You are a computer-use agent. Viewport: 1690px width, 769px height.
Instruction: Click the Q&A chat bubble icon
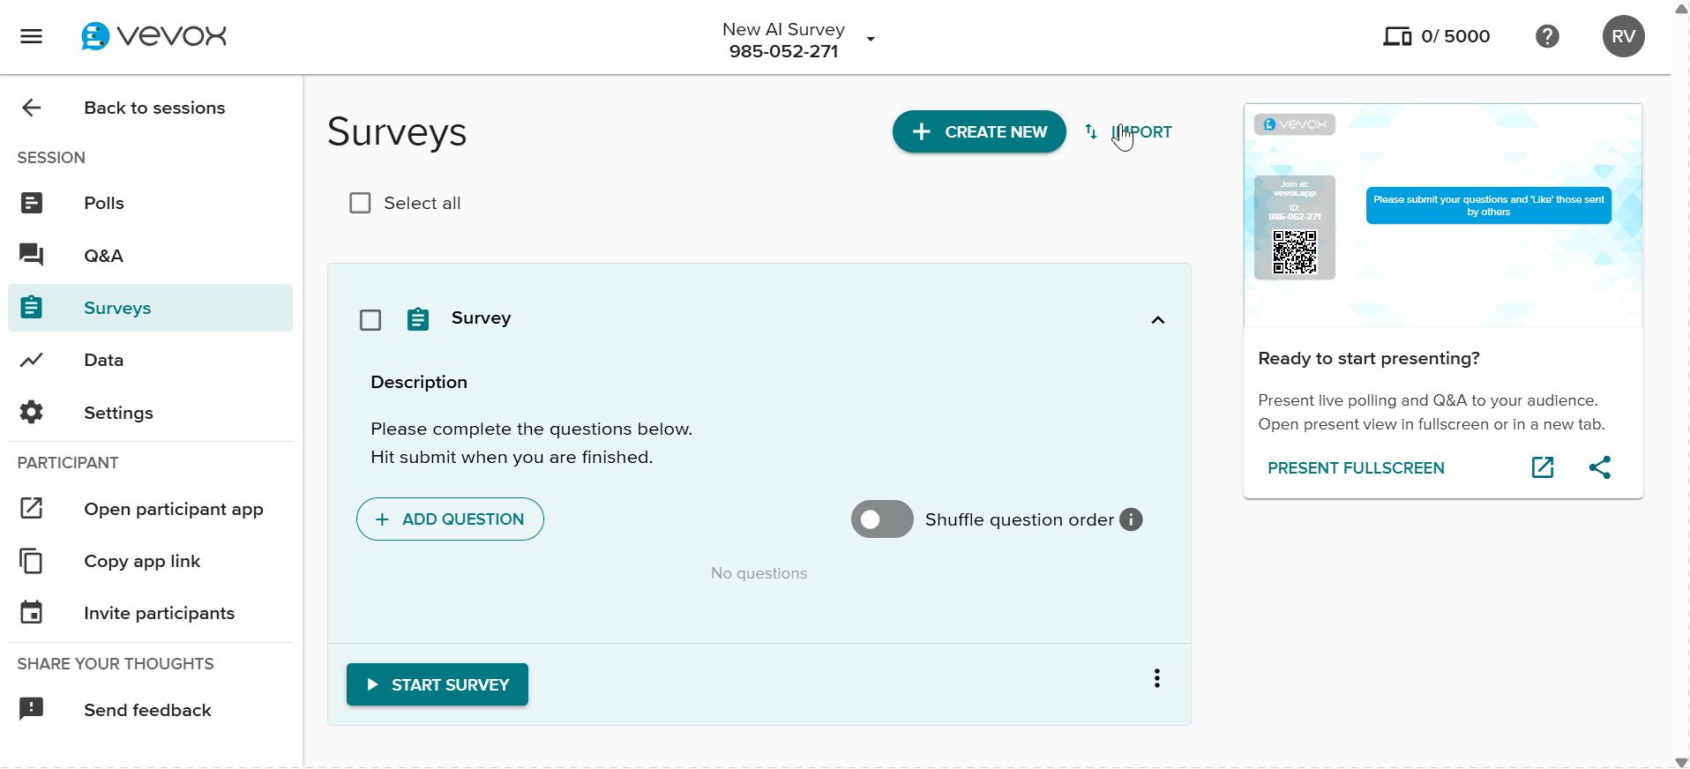[x=32, y=255]
